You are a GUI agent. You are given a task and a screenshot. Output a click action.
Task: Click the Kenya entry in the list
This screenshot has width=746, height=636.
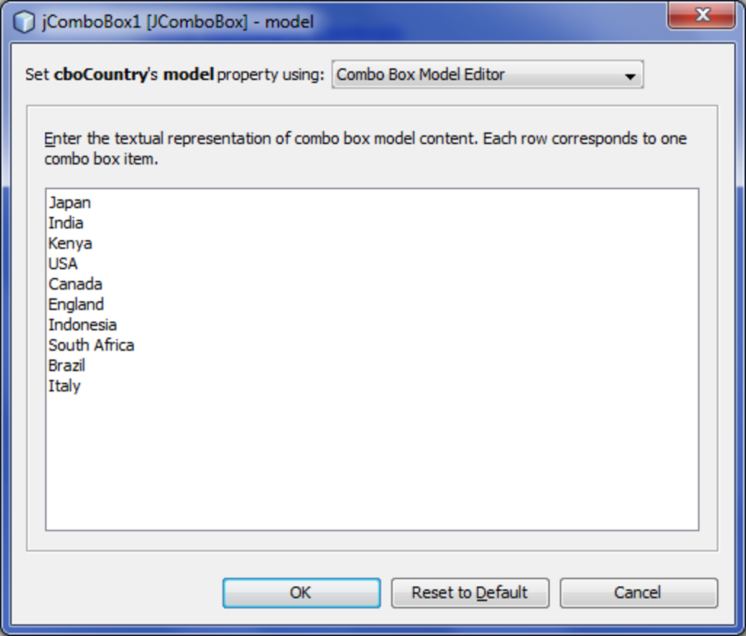70,243
